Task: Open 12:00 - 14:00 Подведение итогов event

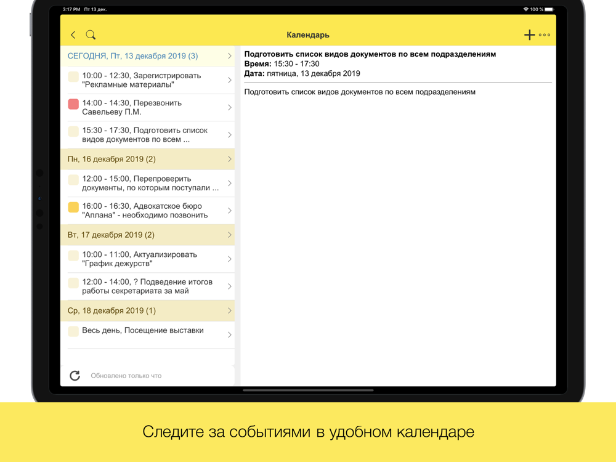Action: (x=147, y=286)
